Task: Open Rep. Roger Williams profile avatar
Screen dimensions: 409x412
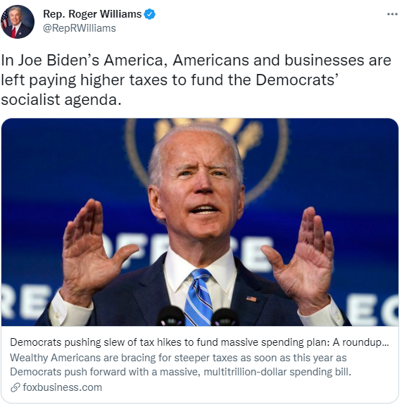Action: (18, 22)
